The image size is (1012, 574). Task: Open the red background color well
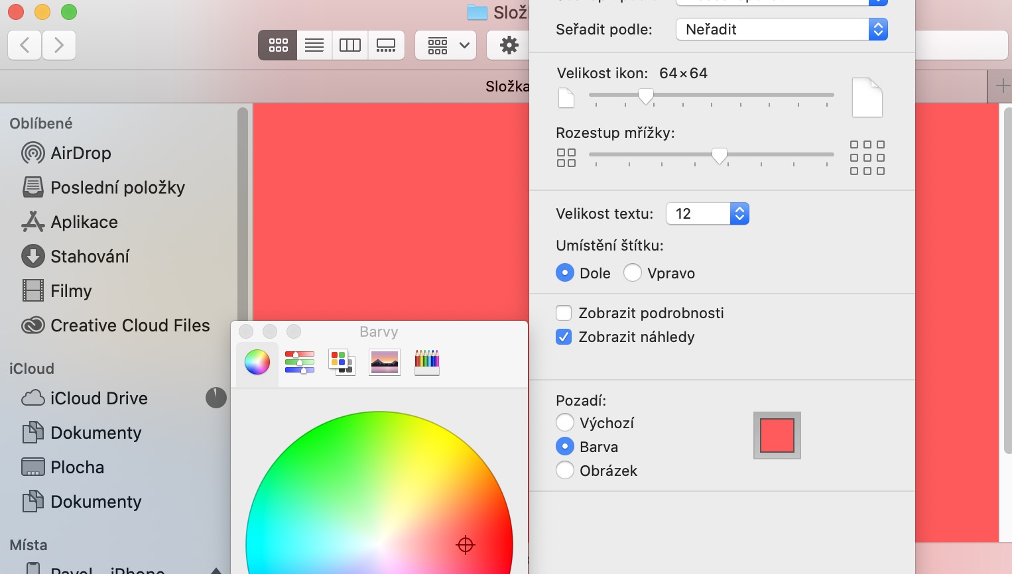(x=777, y=435)
